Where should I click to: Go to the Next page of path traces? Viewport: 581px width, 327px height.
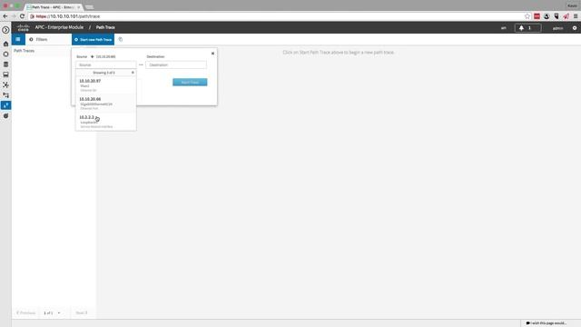(x=82, y=312)
